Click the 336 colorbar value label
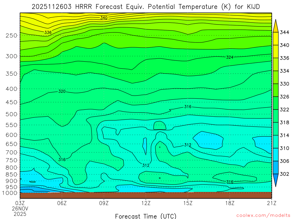The height and width of the screenshot is (219, 293). tap(284, 58)
